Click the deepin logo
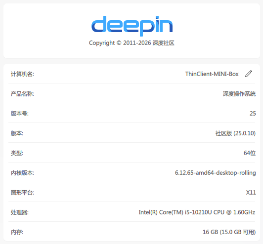The image size is (263, 244). click(x=132, y=26)
